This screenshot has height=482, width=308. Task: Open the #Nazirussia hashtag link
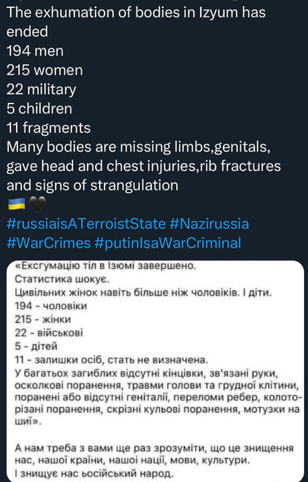click(209, 223)
